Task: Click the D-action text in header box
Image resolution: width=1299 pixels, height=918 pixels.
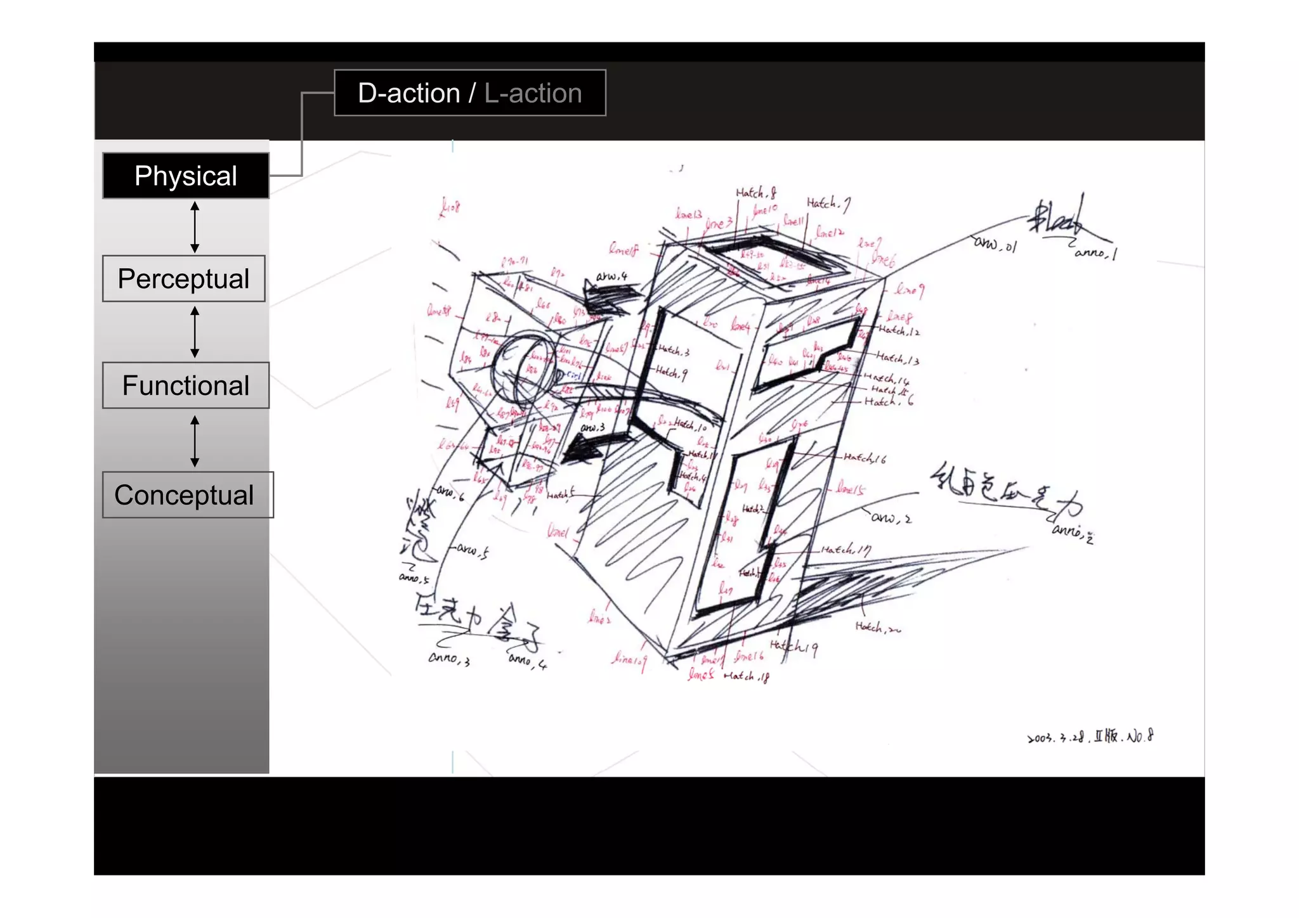Action: click(x=409, y=93)
